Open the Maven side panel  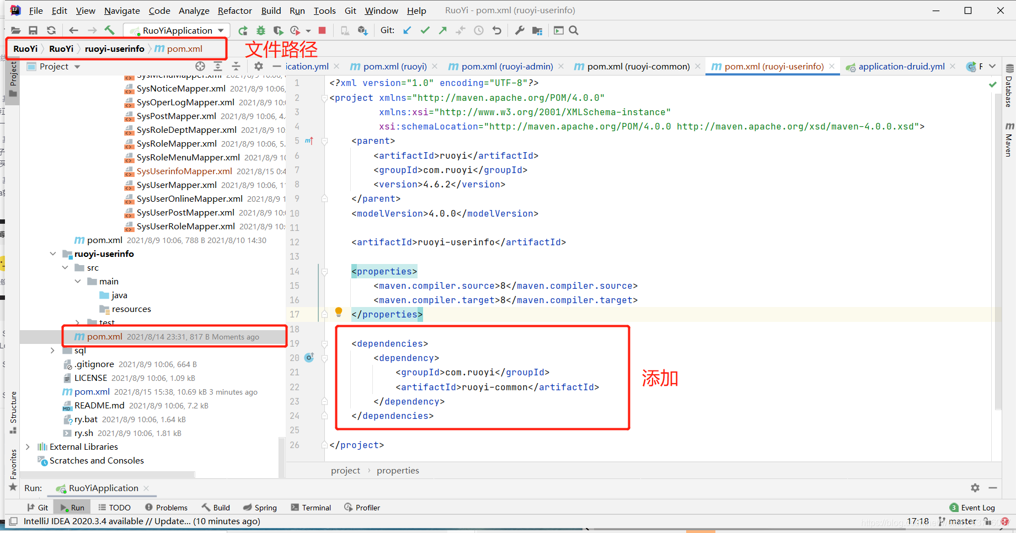point(1009,139)
